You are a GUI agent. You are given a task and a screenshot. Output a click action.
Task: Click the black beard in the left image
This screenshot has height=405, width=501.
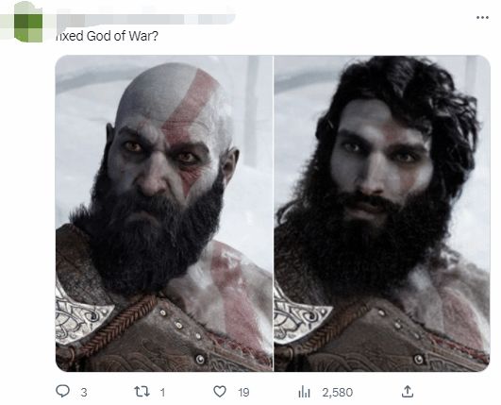[x=147, y=237]
